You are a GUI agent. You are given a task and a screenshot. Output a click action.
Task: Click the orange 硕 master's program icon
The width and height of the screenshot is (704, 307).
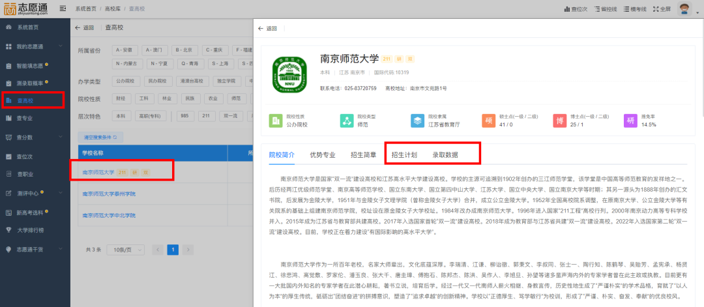(x=488, y=121)
